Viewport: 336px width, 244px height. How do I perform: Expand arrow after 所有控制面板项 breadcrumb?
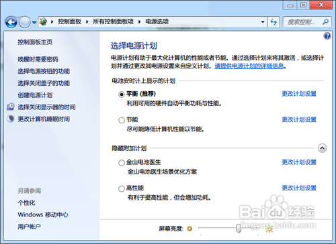(x=140, y=21)
